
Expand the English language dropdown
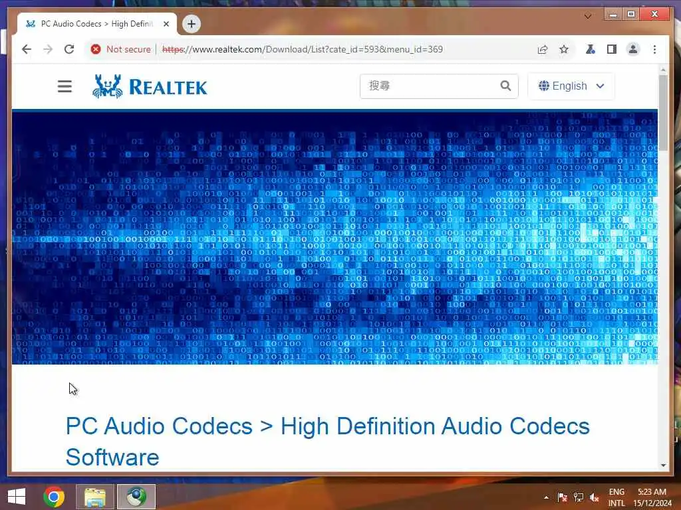[x=571, y=86]
